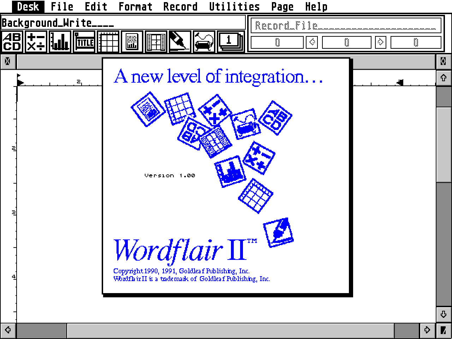
Task: Click the window full-size box at right
Action: [x=444, y=62]
